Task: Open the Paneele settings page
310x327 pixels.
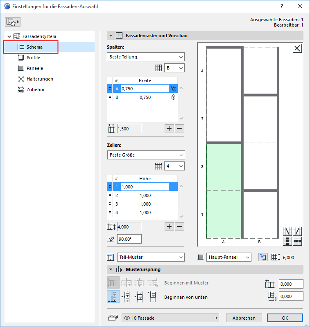Action: tap(30, 68)
